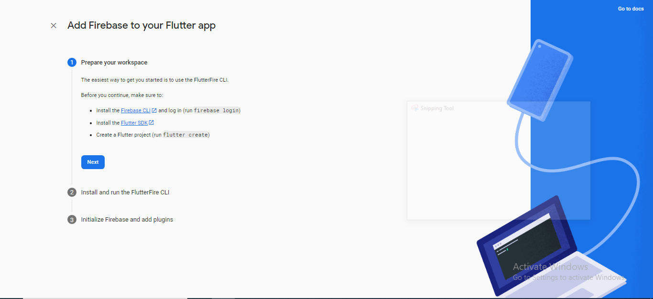This screenshot has height=299, width=653.
Task: Select step 1 number circle
Action: [72, 63]
